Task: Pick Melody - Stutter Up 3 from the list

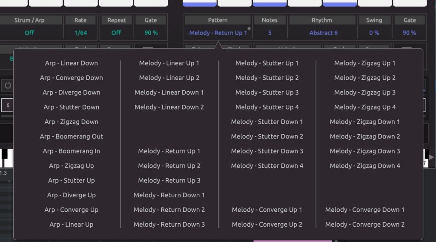Action: pos(267,92)
